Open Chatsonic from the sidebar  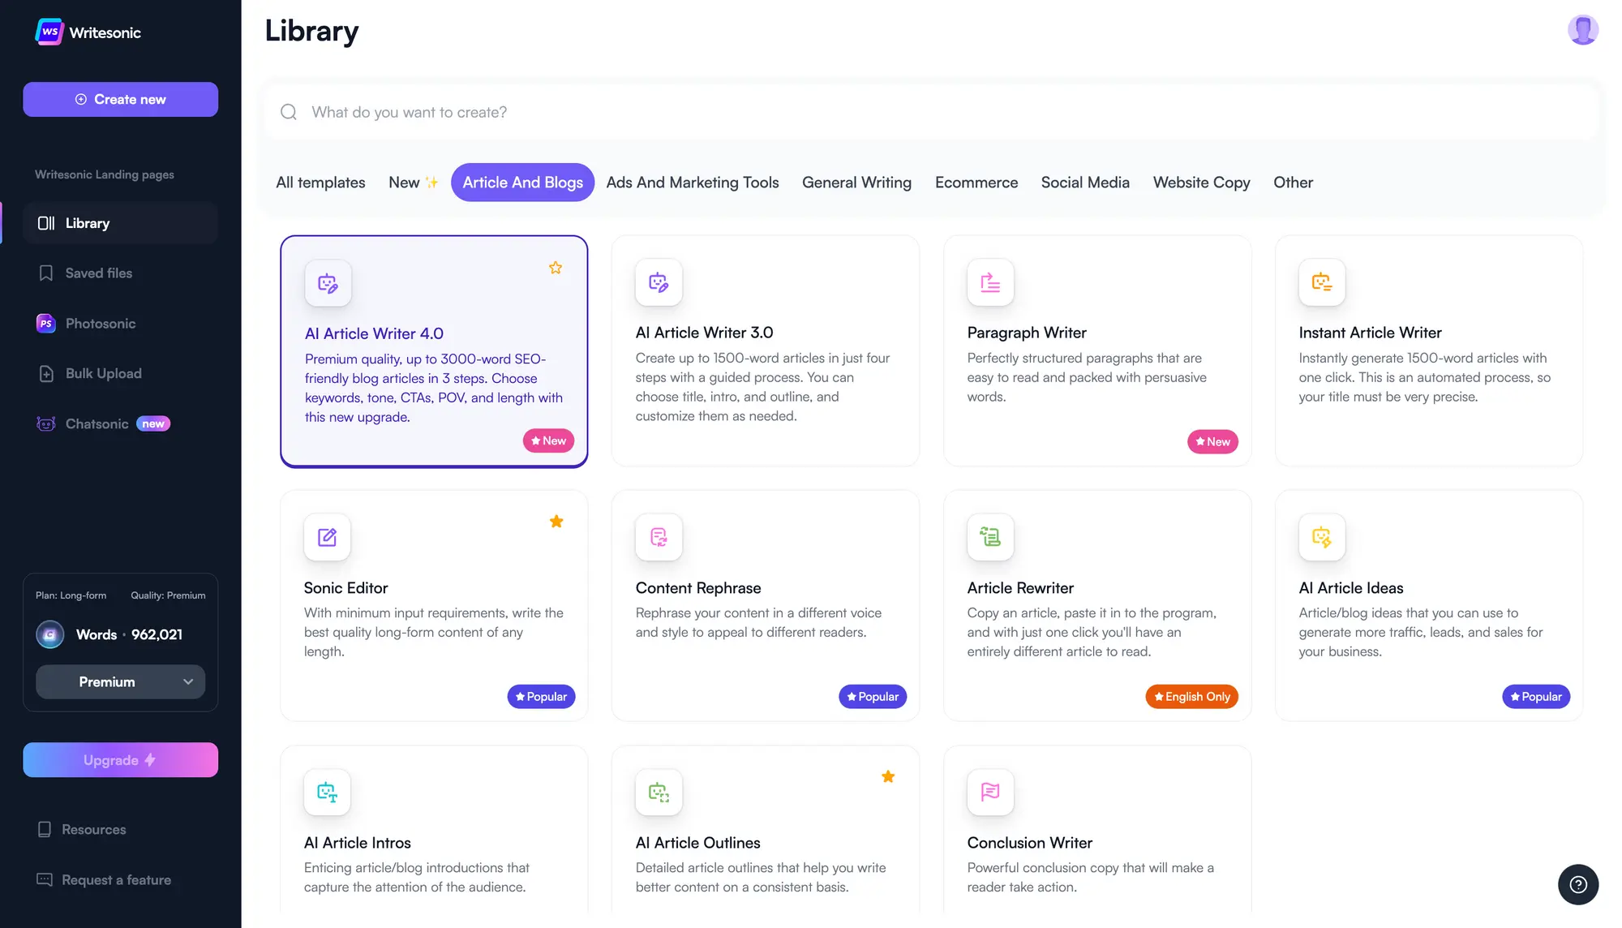97,423
